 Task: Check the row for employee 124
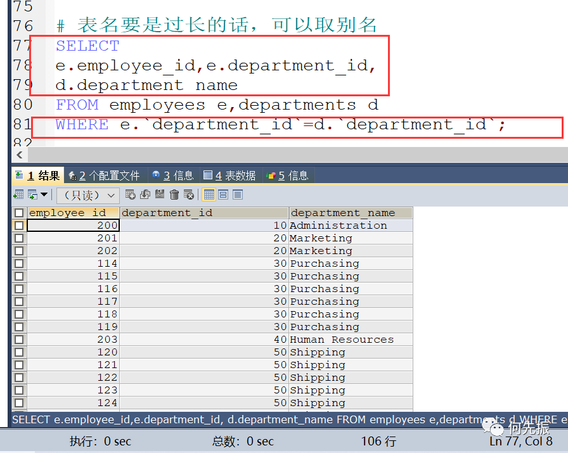click(19, 403)
